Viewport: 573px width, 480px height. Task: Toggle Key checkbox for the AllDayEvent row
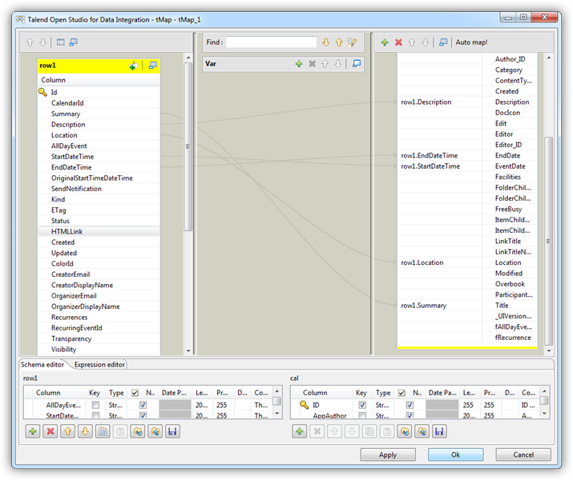click(x=96, y=406)
